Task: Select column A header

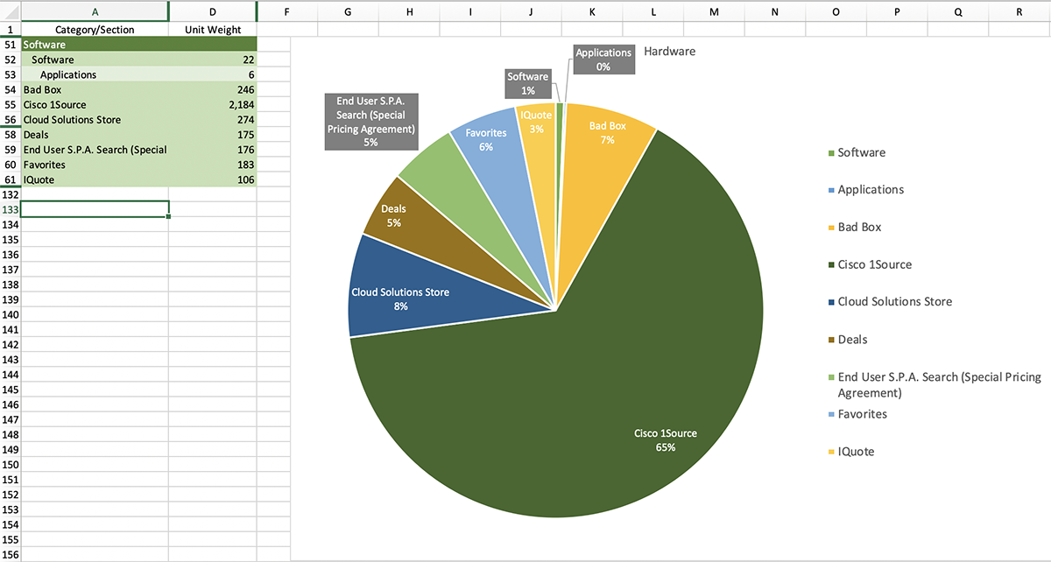Action: coord(95,11)
